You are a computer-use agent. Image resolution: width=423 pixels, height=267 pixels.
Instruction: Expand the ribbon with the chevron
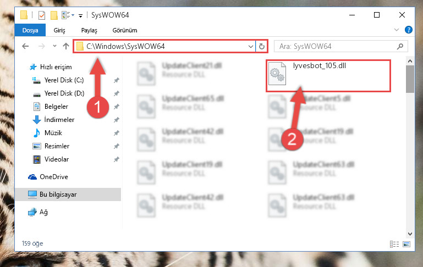pyautogui.click(x=396, y=30)
